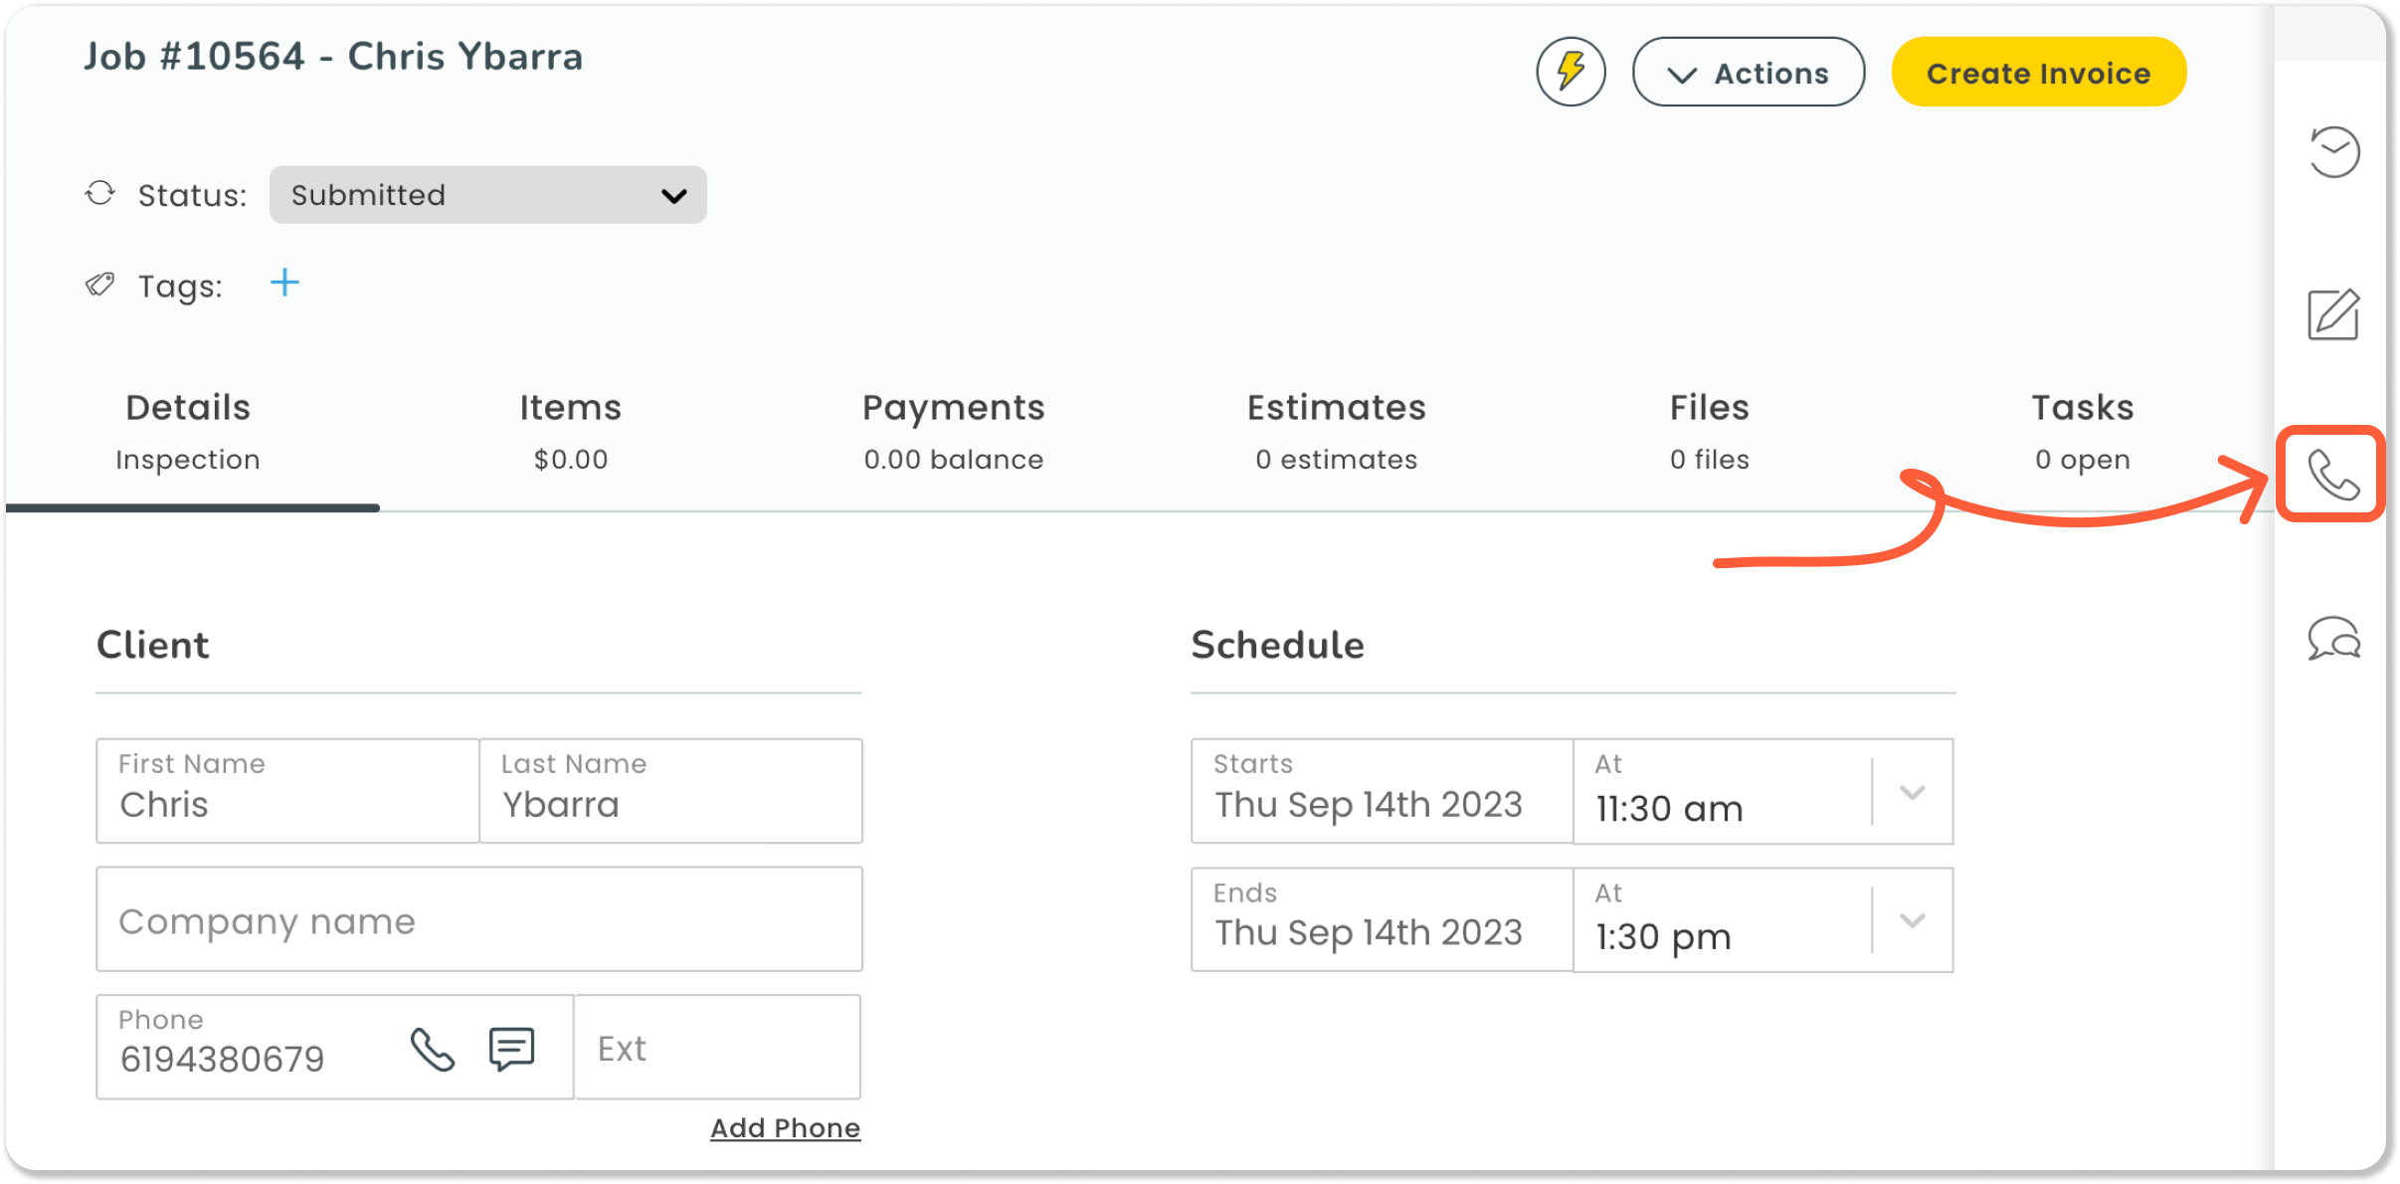Open the chat bubbles sidebar icon
Image resolution: width=2400 pixels, height=1184 pixels.
(x=2333, y=639)
